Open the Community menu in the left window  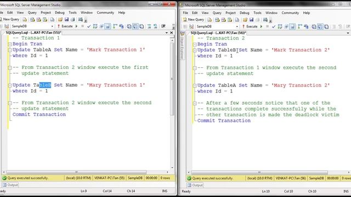(105, 13)
